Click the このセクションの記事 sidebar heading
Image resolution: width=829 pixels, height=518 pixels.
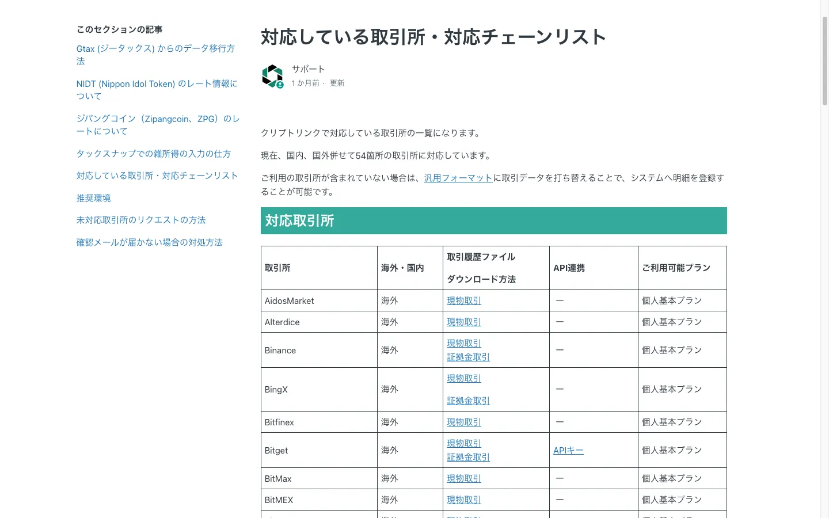(120, 29)
